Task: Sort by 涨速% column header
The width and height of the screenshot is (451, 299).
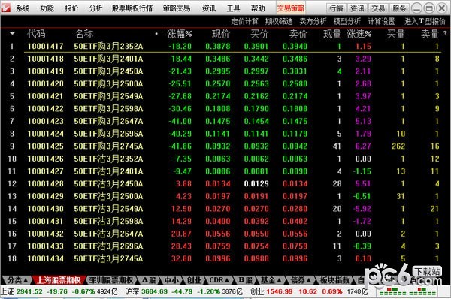Action: [359, 34]
